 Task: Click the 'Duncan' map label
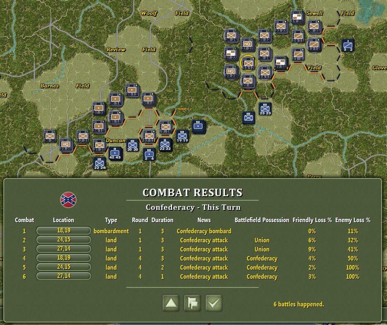[x=115, y=140]
